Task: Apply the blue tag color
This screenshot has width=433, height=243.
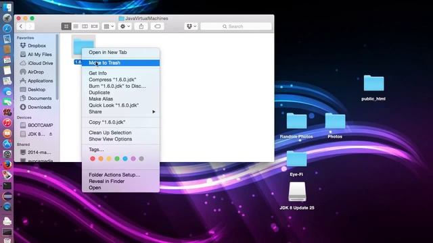Action: tap(125, 159)
